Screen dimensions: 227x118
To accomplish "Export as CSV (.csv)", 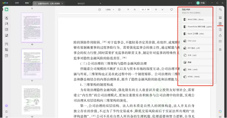I will 197,41.
